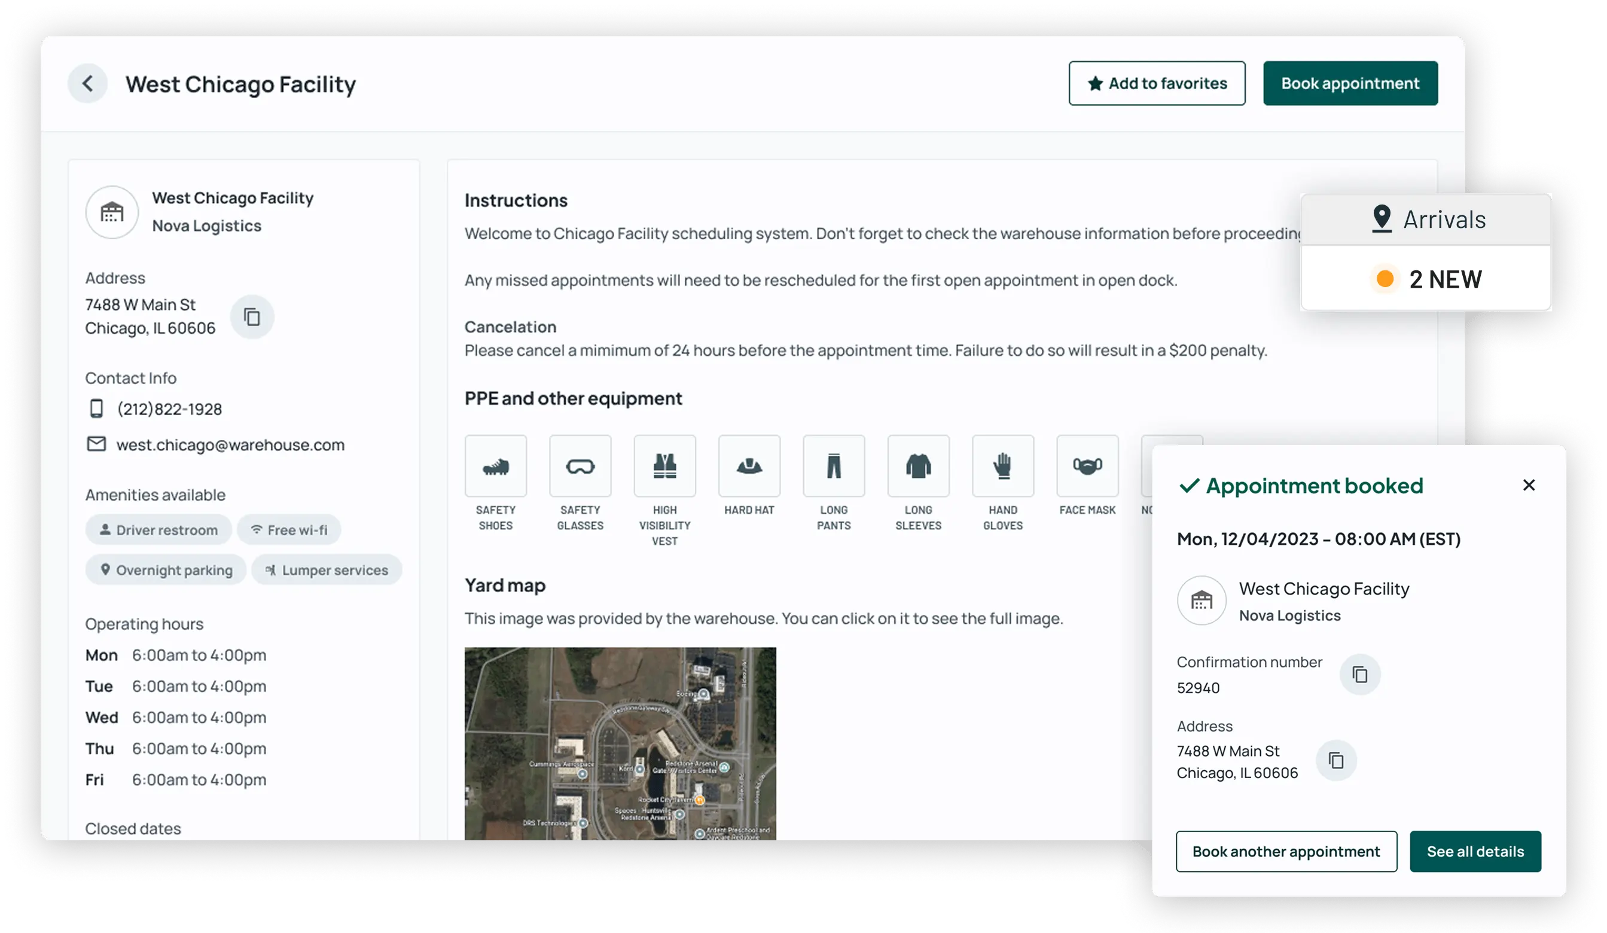The height and width of the screenshot is (933, 1607).
Task: Click the Arrivals location pin icon
Action: [x=1382, y=219]
